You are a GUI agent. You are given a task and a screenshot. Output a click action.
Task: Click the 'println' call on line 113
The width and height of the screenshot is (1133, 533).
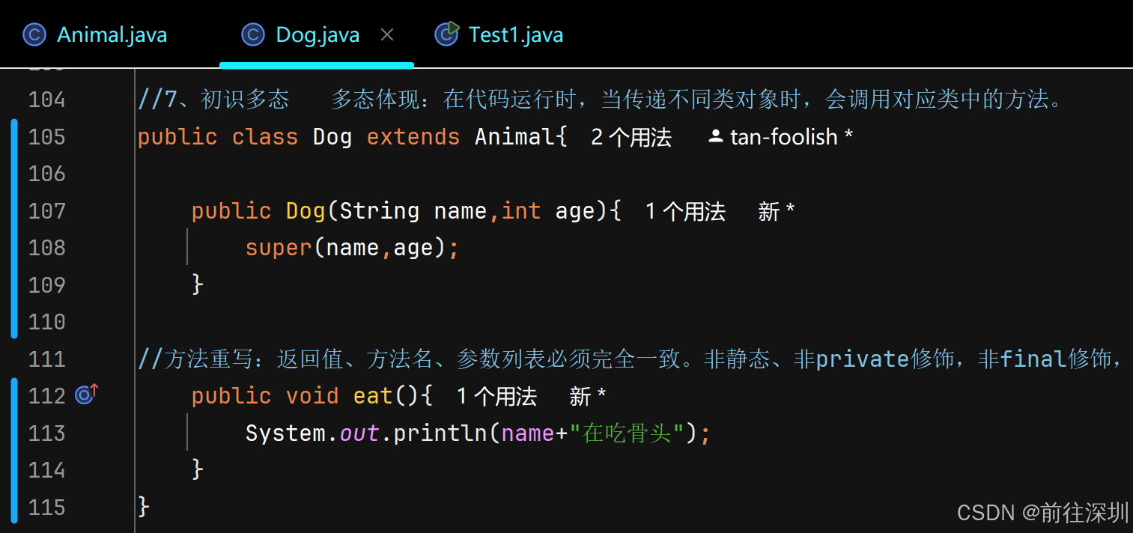click(x=440, y=433)
